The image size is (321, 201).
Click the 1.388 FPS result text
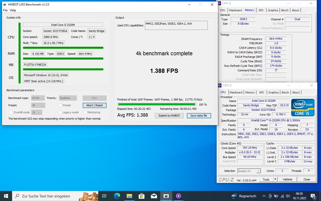[x=164, y=71]
